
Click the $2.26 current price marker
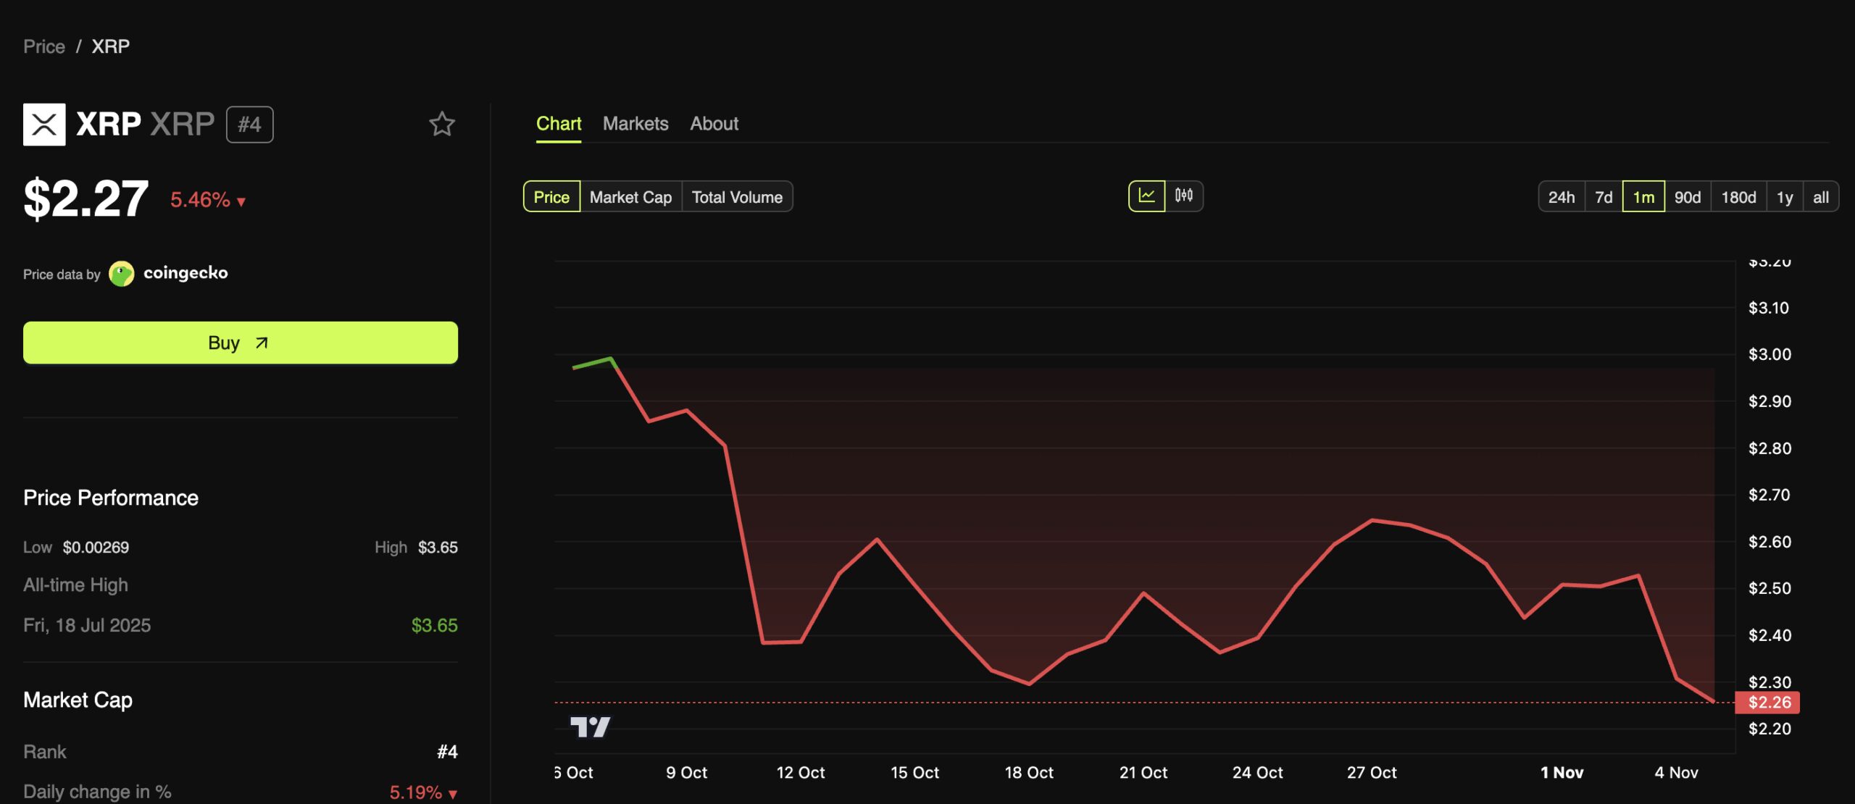point(1768,702)
